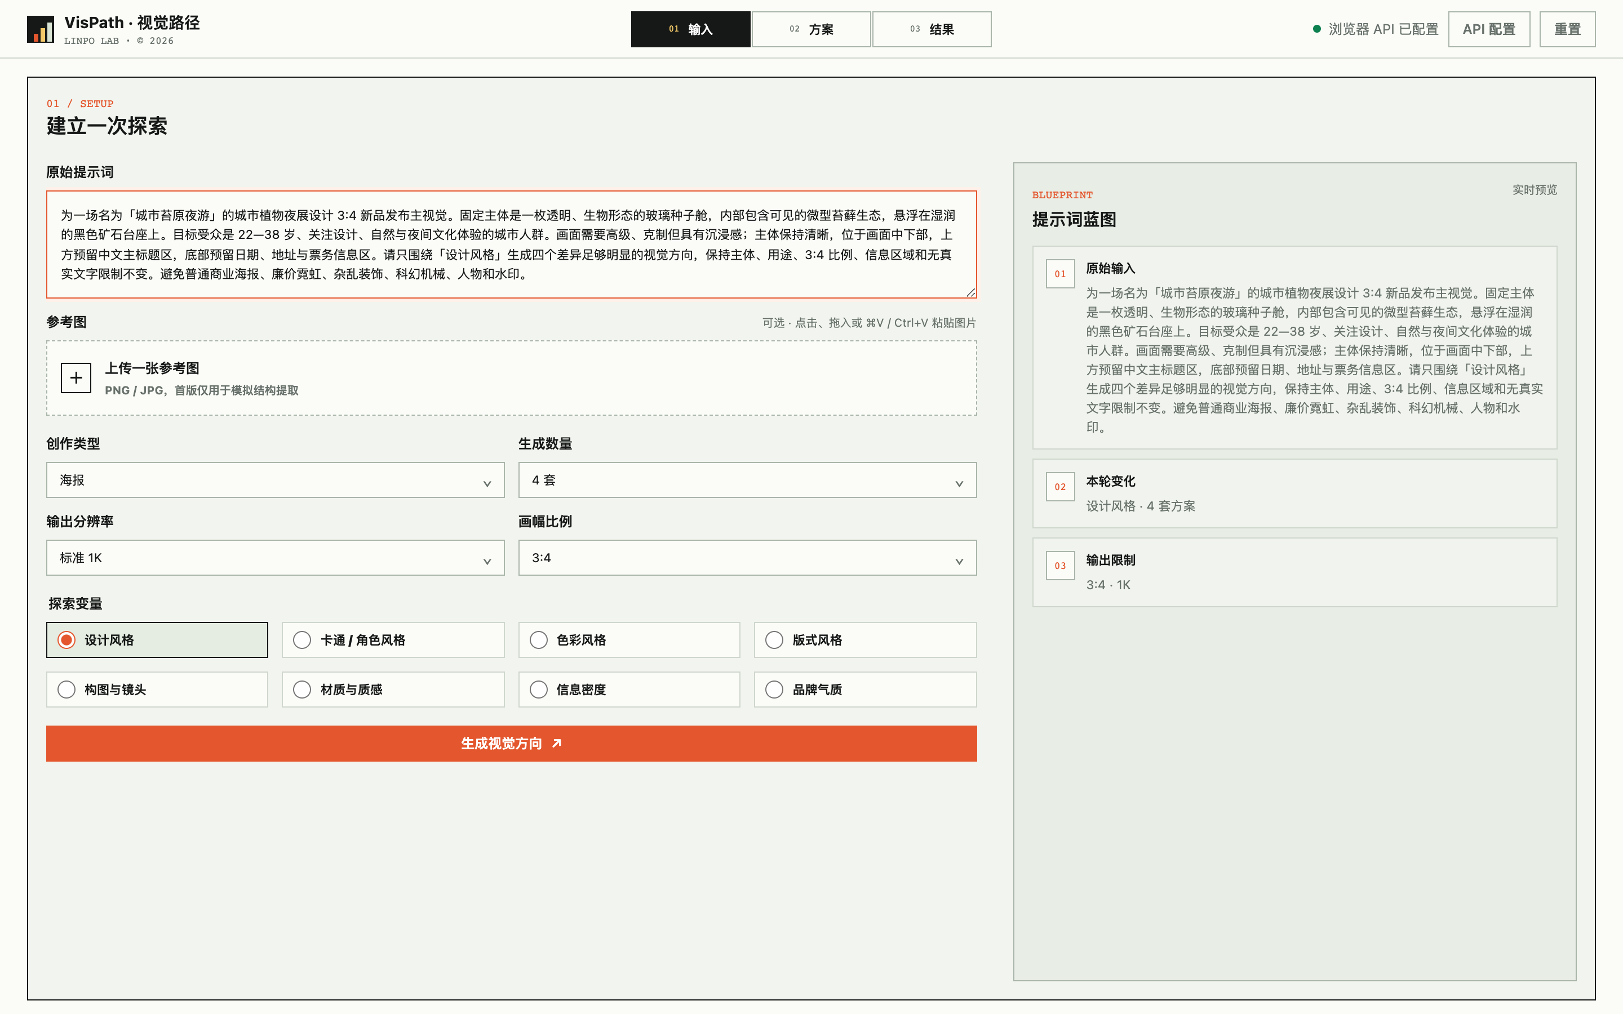Select the 卡通 / 角色风格 radio option
Screen dimensions: 1623x1014
[393, 640]
